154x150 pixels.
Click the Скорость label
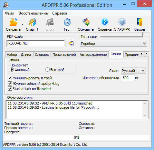click(87, 124)
